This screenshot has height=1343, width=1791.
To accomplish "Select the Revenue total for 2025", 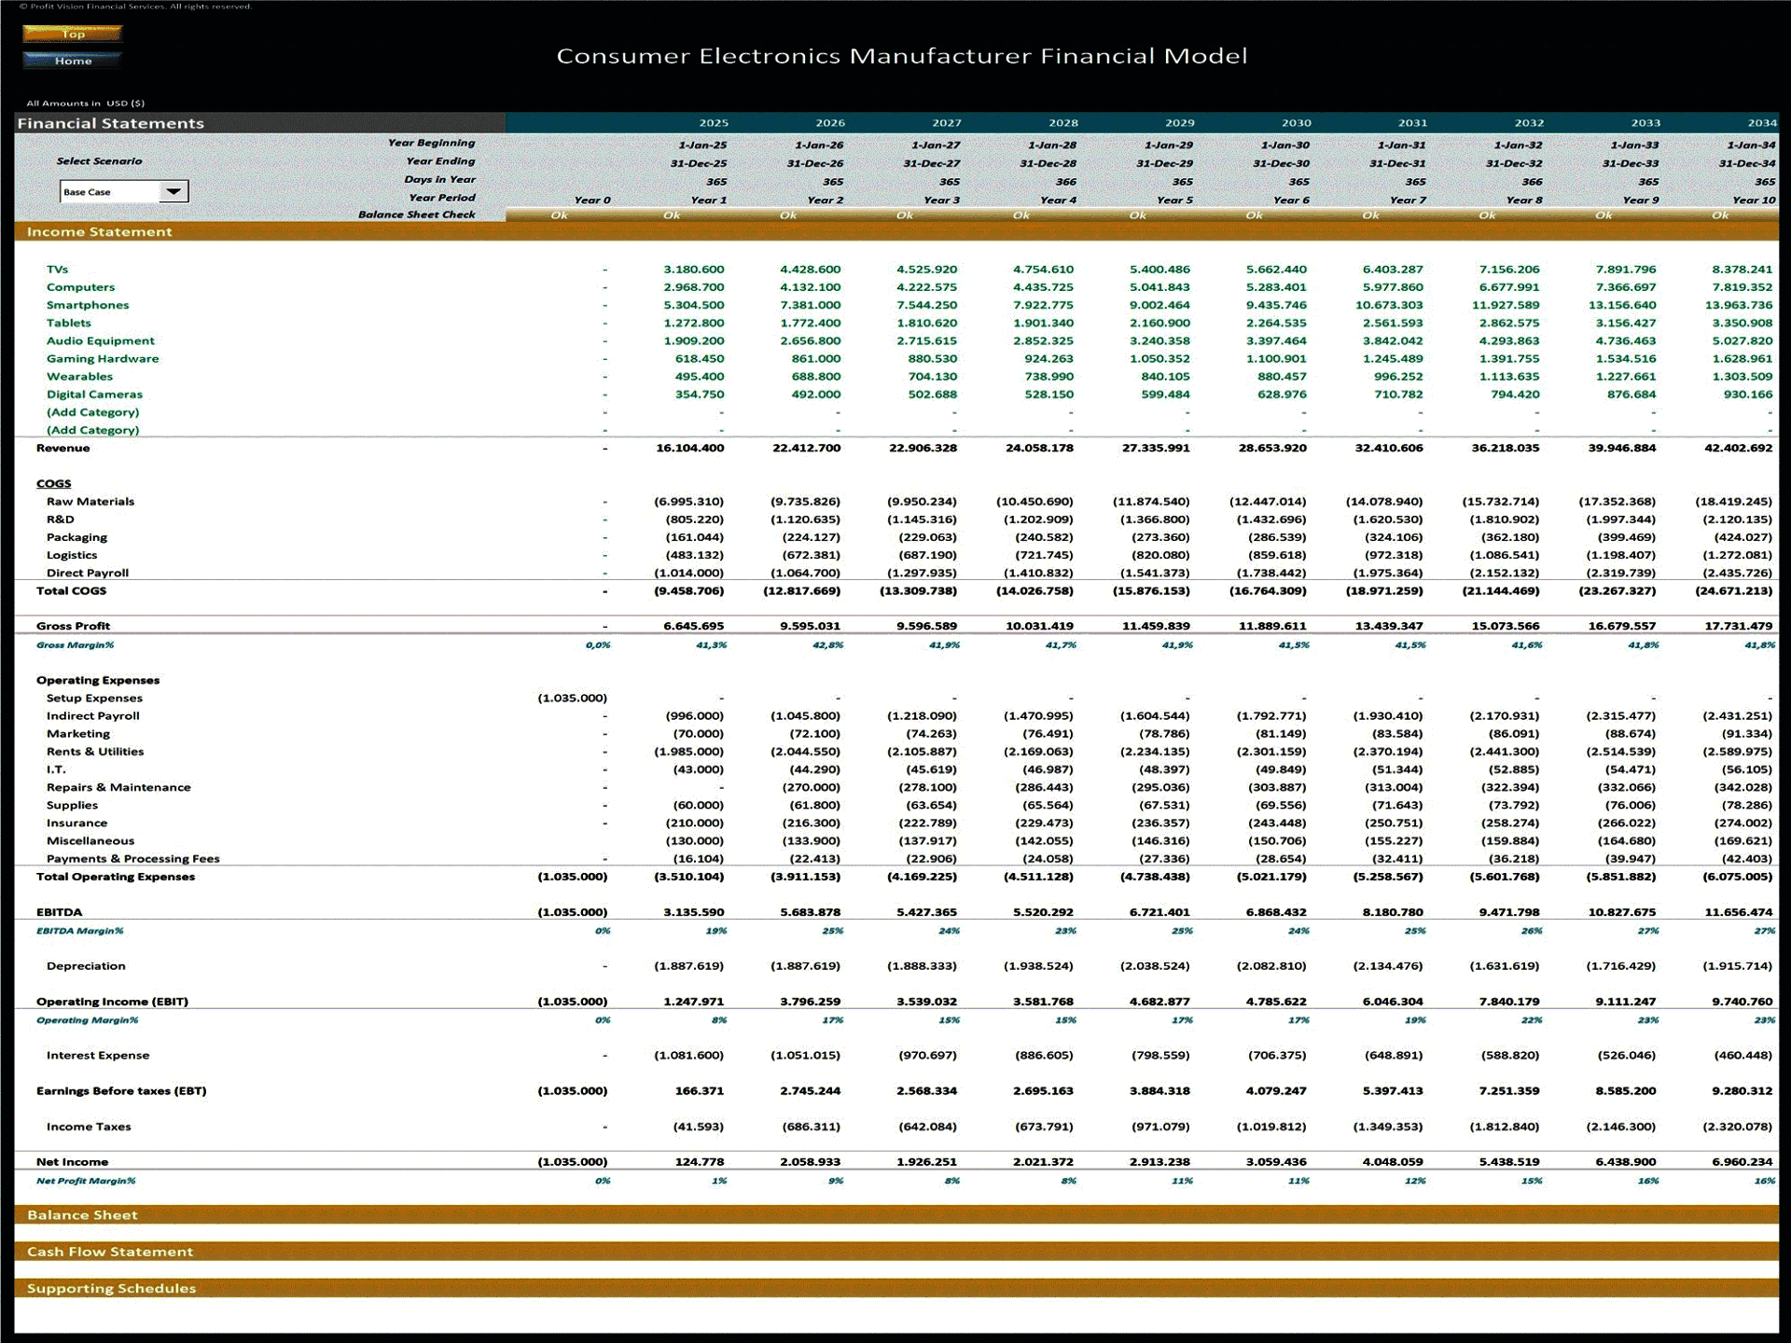I will [x=690, y=448].
